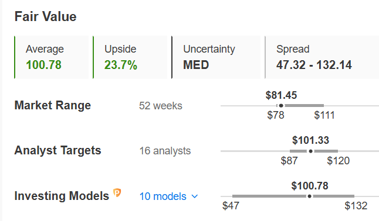Viewport: 379px width, 221px height.
Task: Click the Uncertainty MED card
Action: coord(216,57)
